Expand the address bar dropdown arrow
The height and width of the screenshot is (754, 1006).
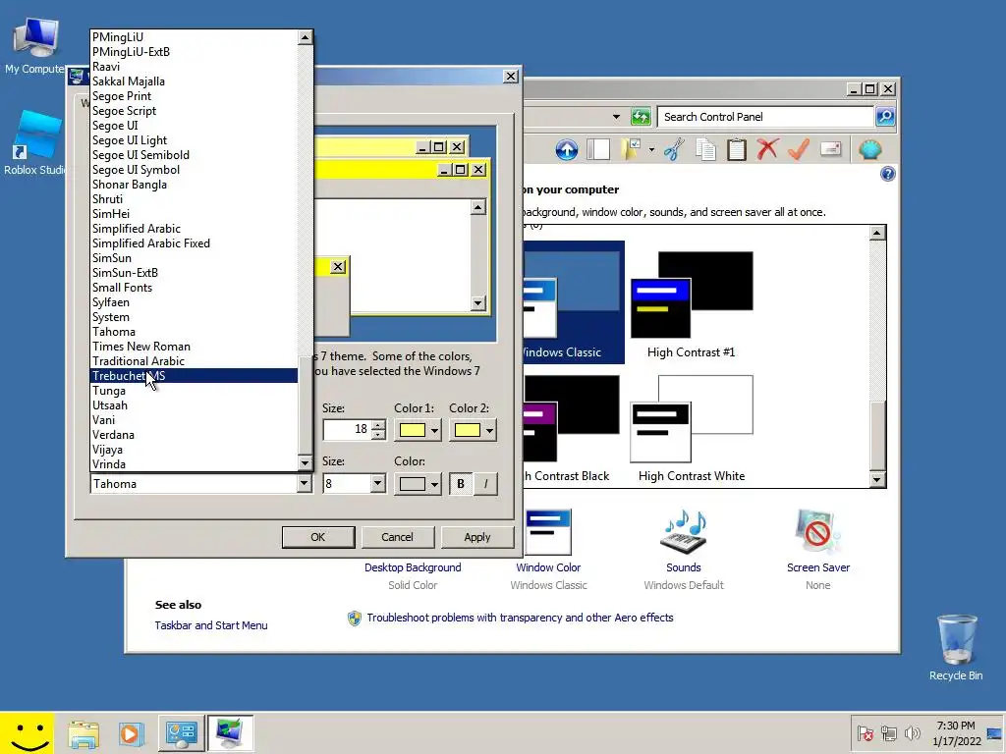(616, 117)
